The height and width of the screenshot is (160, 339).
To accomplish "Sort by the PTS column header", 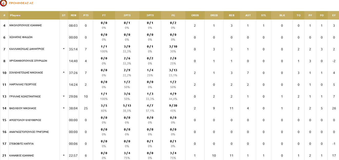I will [x=86, y=15].
